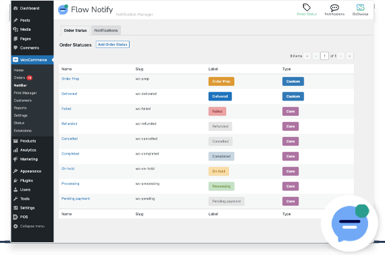Select WooCommerce in the sidebar
385x255 pixels.
pos(32,60)
